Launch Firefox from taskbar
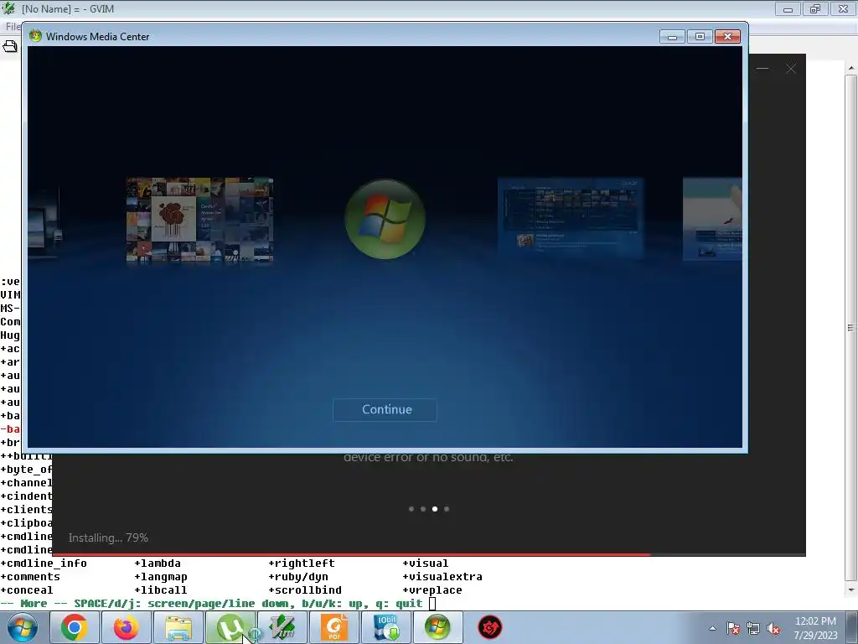The image size is (858, 644). pyautogui.click(x=126, y=627)
